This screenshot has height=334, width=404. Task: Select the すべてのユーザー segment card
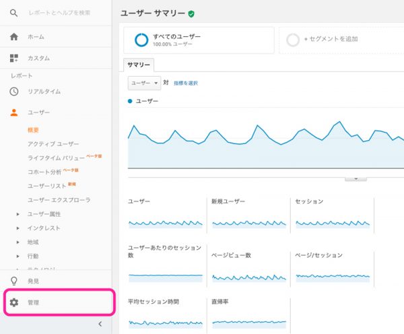click(199, 40)
